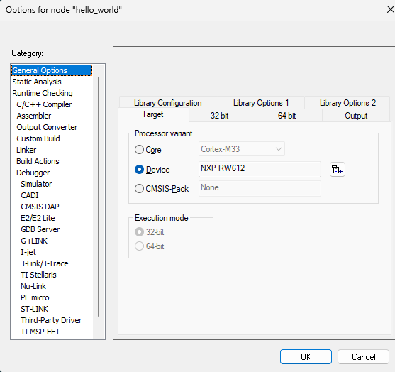Open the Debugger category
The height and width of the screenshot is (372, 395).
[x=33, y=173]
